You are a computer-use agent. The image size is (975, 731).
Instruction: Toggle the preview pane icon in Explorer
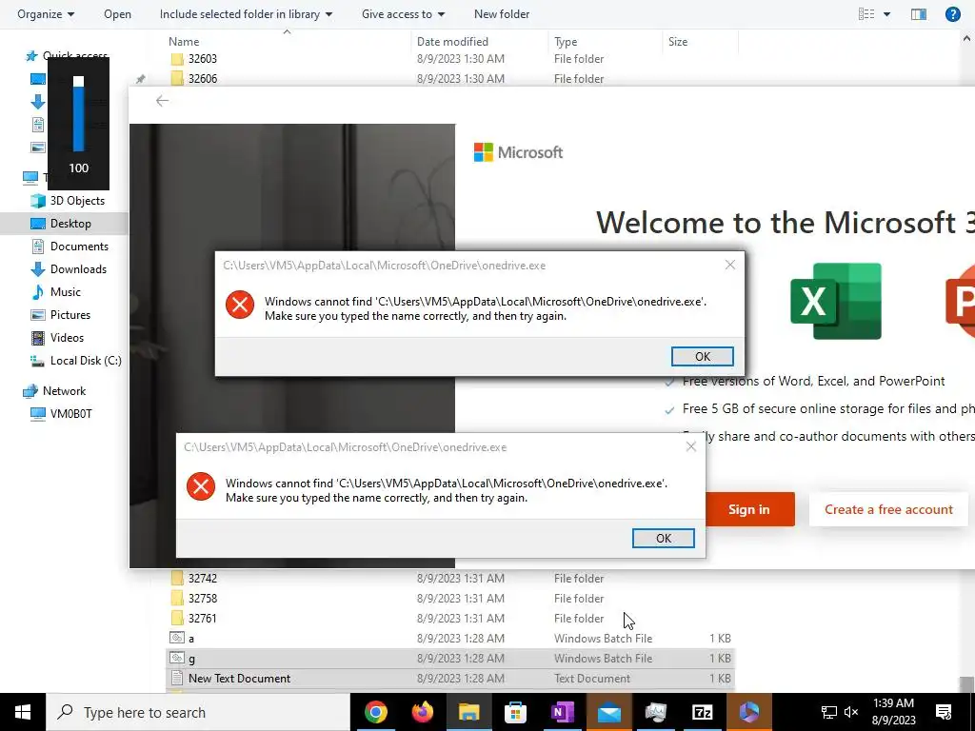(919, 13)
